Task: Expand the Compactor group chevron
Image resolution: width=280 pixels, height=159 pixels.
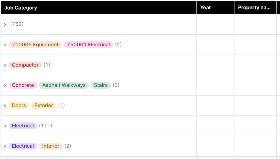Action: [x=5, y=65]
